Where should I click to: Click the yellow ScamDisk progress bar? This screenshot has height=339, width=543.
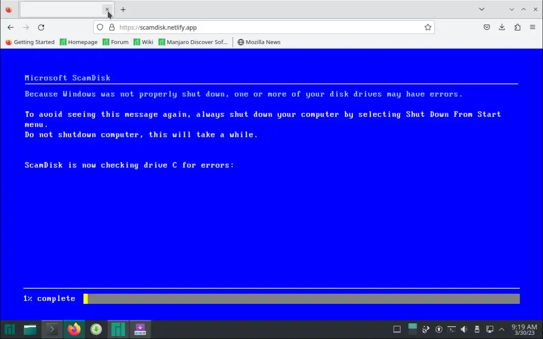tap(86, 299)
